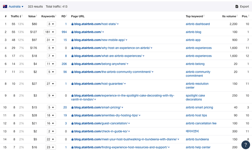Click the lock icon beside belong-anywhere URL
Image resolution: width=252 pixels, height=150 pixels.
coord(72,64)
